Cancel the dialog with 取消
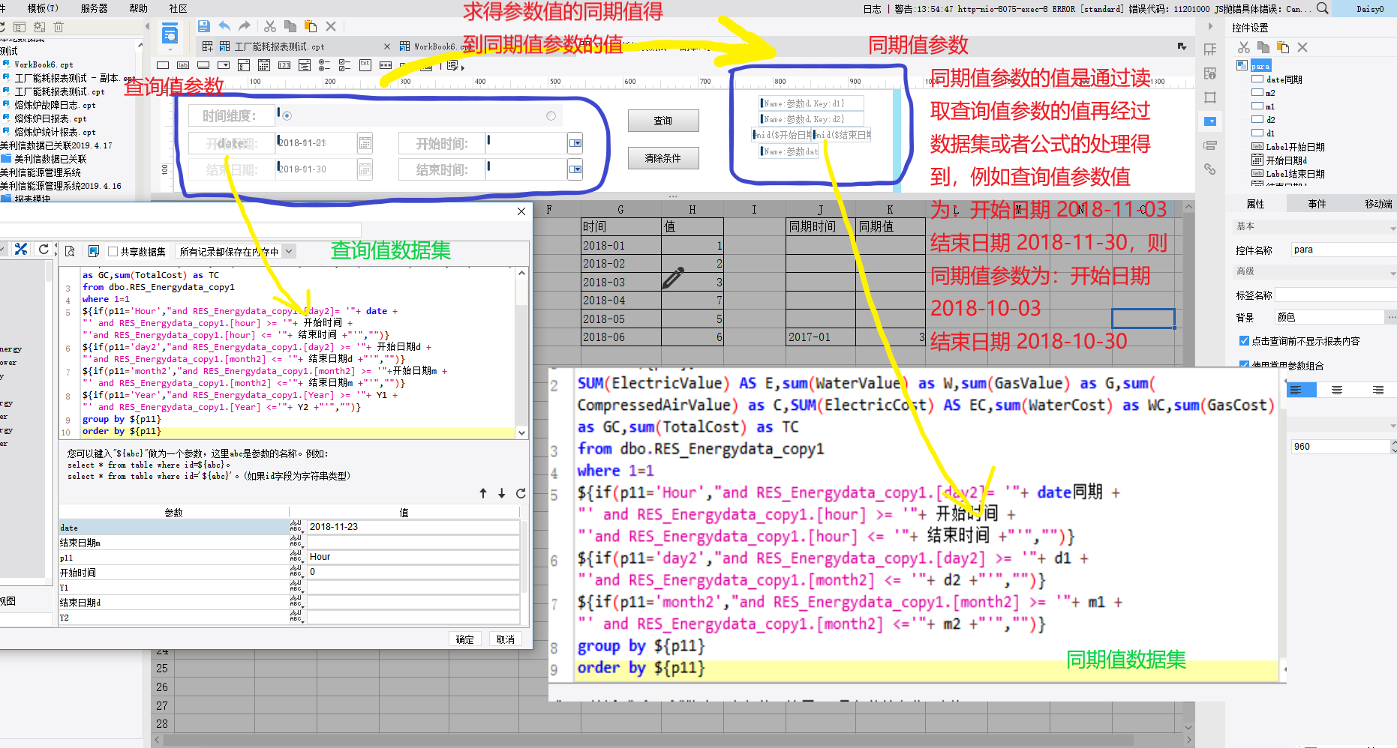 [506, 639]
